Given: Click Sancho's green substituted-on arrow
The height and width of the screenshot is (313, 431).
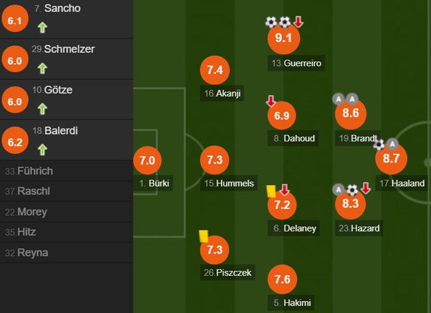Looking at the screenshot, I should pos(42,29).
